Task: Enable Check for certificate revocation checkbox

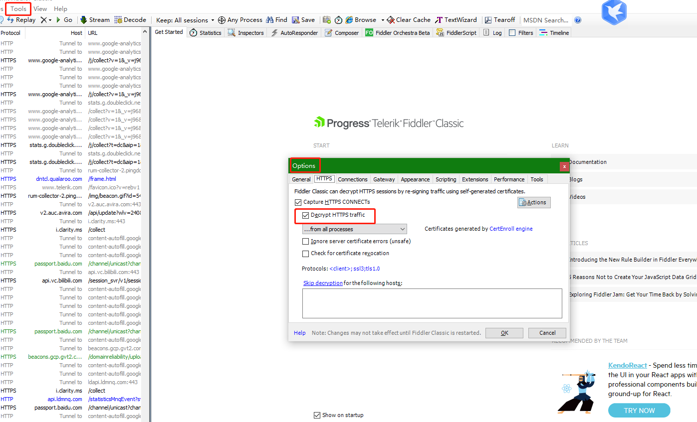Action: [306, 254]
